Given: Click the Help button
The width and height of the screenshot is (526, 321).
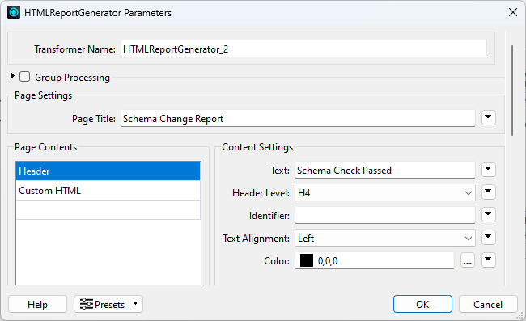Looking at the screenshot, I should click(x=37, y=304).
